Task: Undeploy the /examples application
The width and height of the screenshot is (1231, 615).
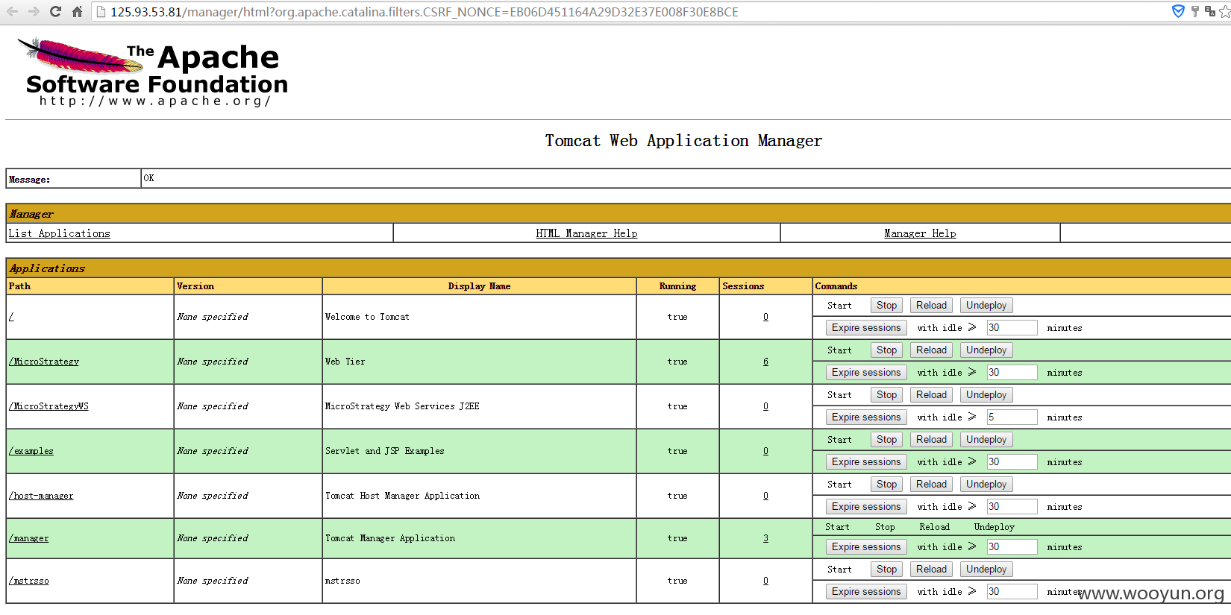Action: pyautogui.click(x=986, y=440)
